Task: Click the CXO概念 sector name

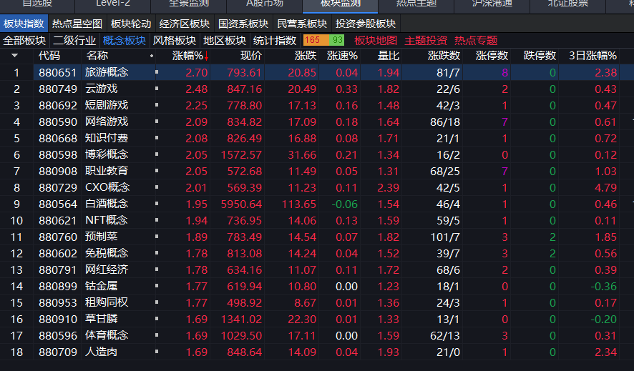Action: (x=107, y=187)
